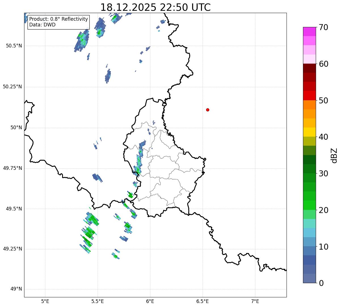Click the magenta top colorbar swatch

(310, 32)
